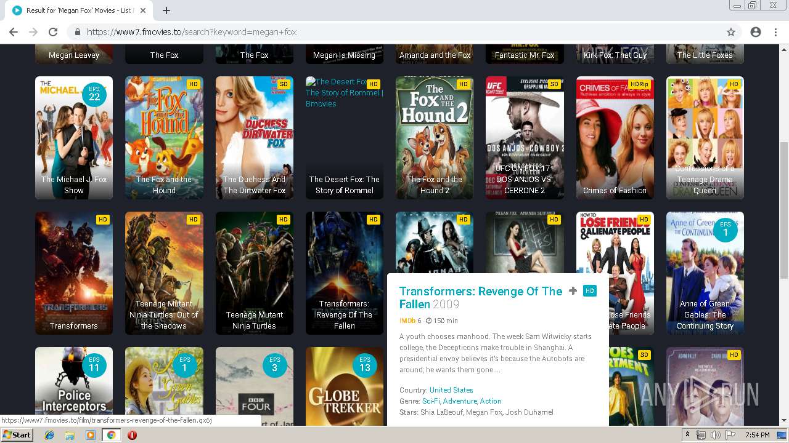Open a new browser tab
This screenshot has width=789, height=443.
[166, 10]
